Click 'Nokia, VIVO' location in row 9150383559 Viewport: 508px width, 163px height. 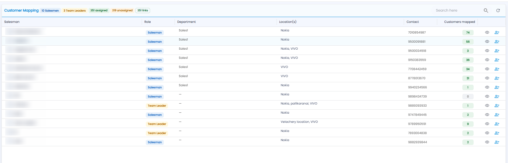[x=289, y=58]
